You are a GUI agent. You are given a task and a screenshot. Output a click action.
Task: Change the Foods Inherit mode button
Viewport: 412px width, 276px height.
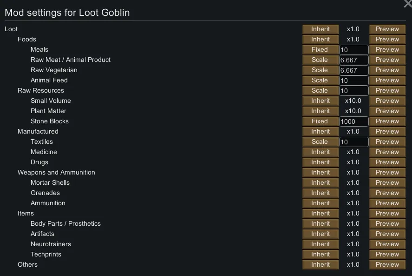click(x=320, y=39)
